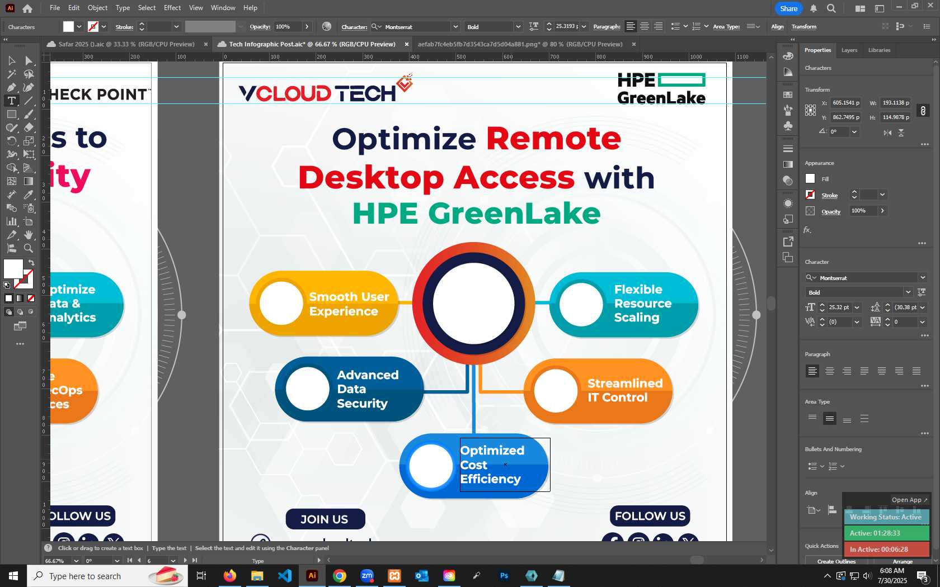Select the Shape Builder tool
This screenshot has height=587, width=940.
(11, 168)
